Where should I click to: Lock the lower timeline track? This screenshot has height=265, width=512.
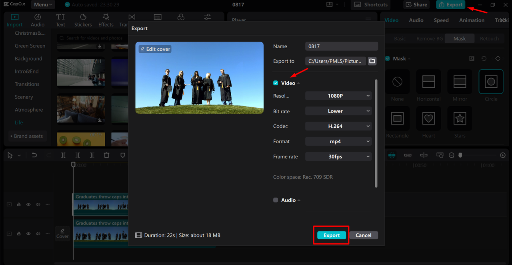(x=19, y=233)
